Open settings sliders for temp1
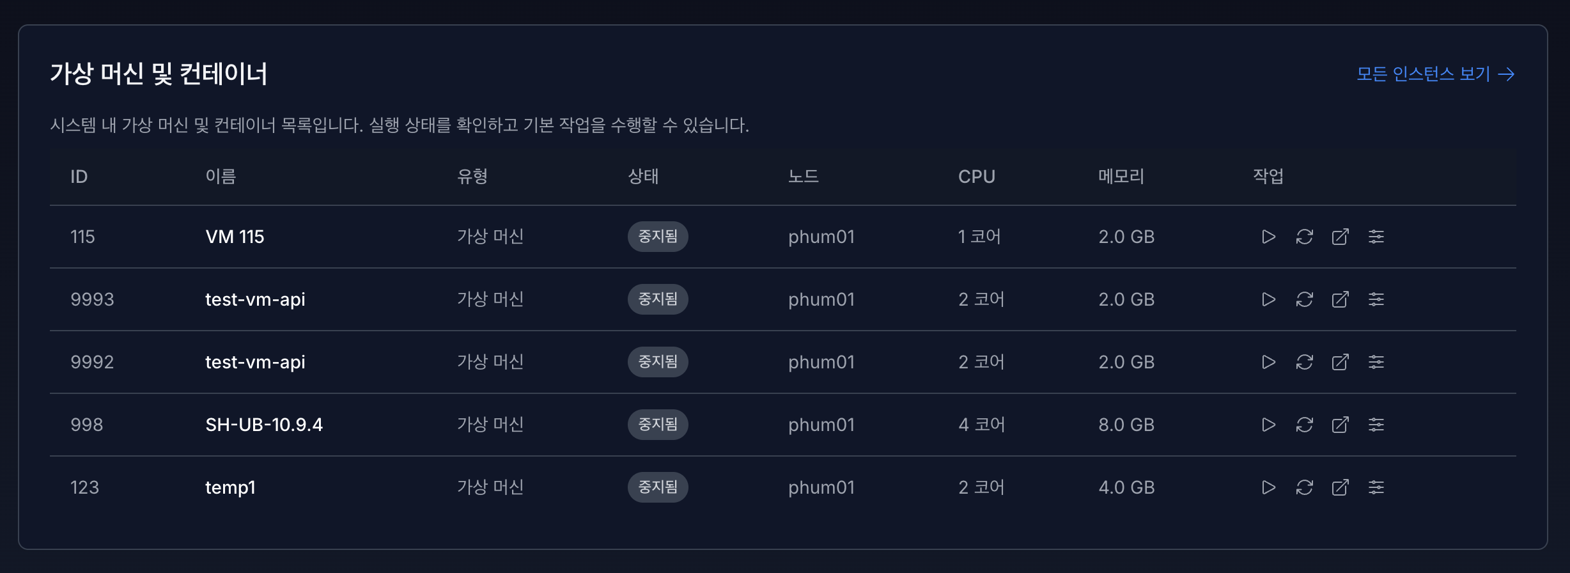 pos(1377,487)
